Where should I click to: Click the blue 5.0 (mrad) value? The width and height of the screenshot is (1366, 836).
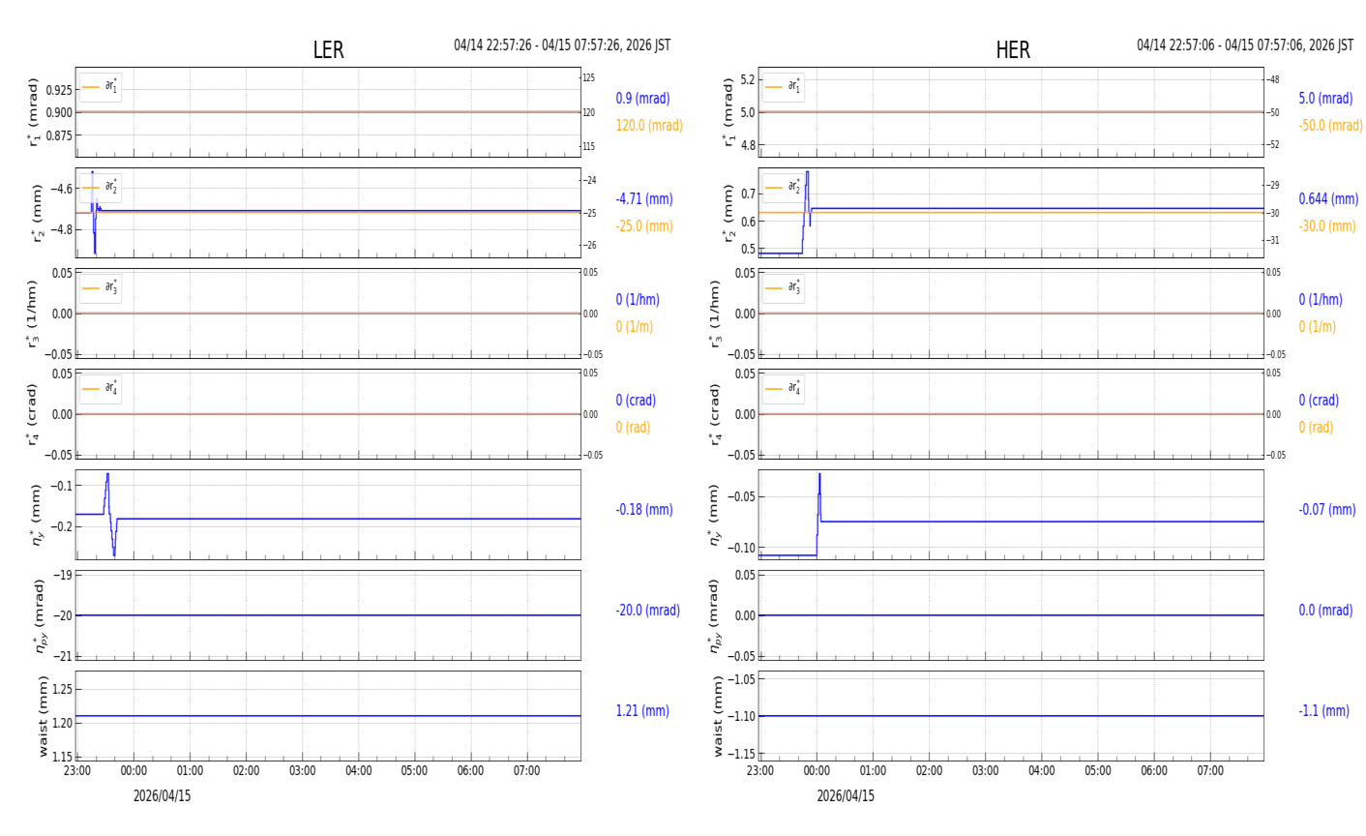1325,99
